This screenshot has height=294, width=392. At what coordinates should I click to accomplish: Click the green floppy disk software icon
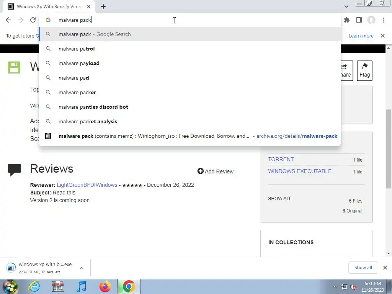coord(14,67)
